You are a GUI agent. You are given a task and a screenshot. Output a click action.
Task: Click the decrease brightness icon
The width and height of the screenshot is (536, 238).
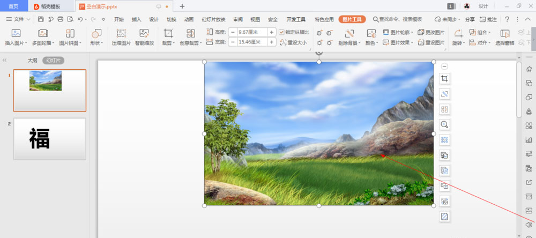click(330, 43)
